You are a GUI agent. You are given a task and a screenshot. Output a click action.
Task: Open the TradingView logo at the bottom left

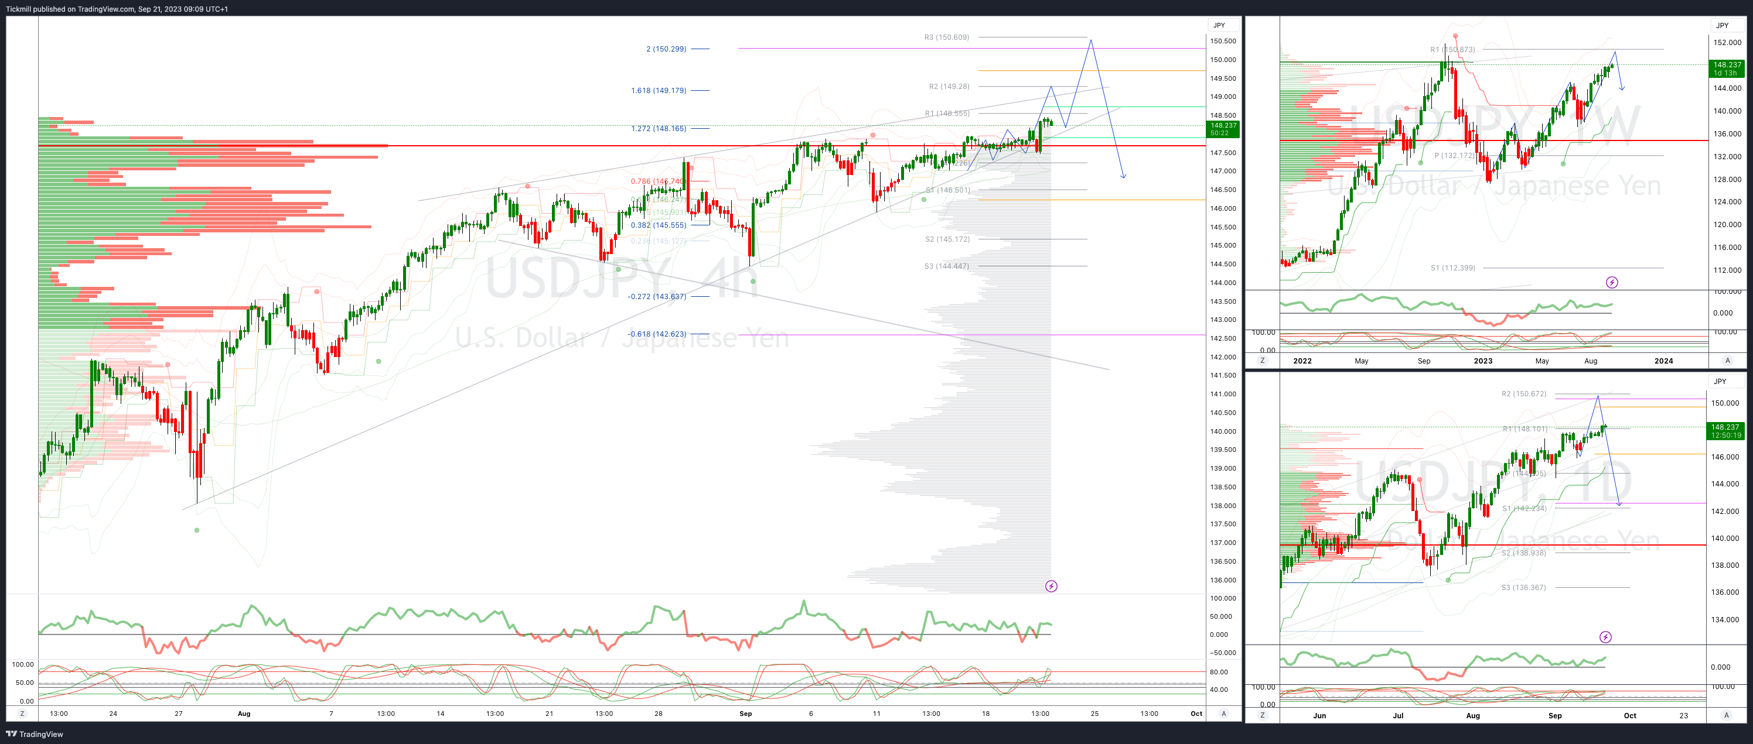coord(35,734)
